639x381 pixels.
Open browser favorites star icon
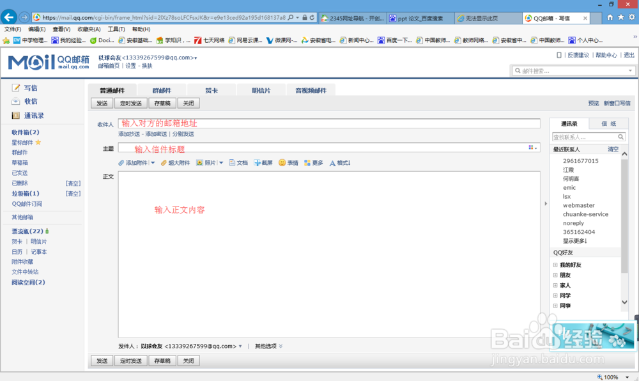(620, 17)
